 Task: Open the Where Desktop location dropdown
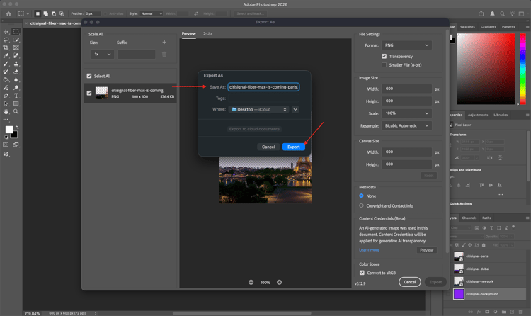(259, 110)
